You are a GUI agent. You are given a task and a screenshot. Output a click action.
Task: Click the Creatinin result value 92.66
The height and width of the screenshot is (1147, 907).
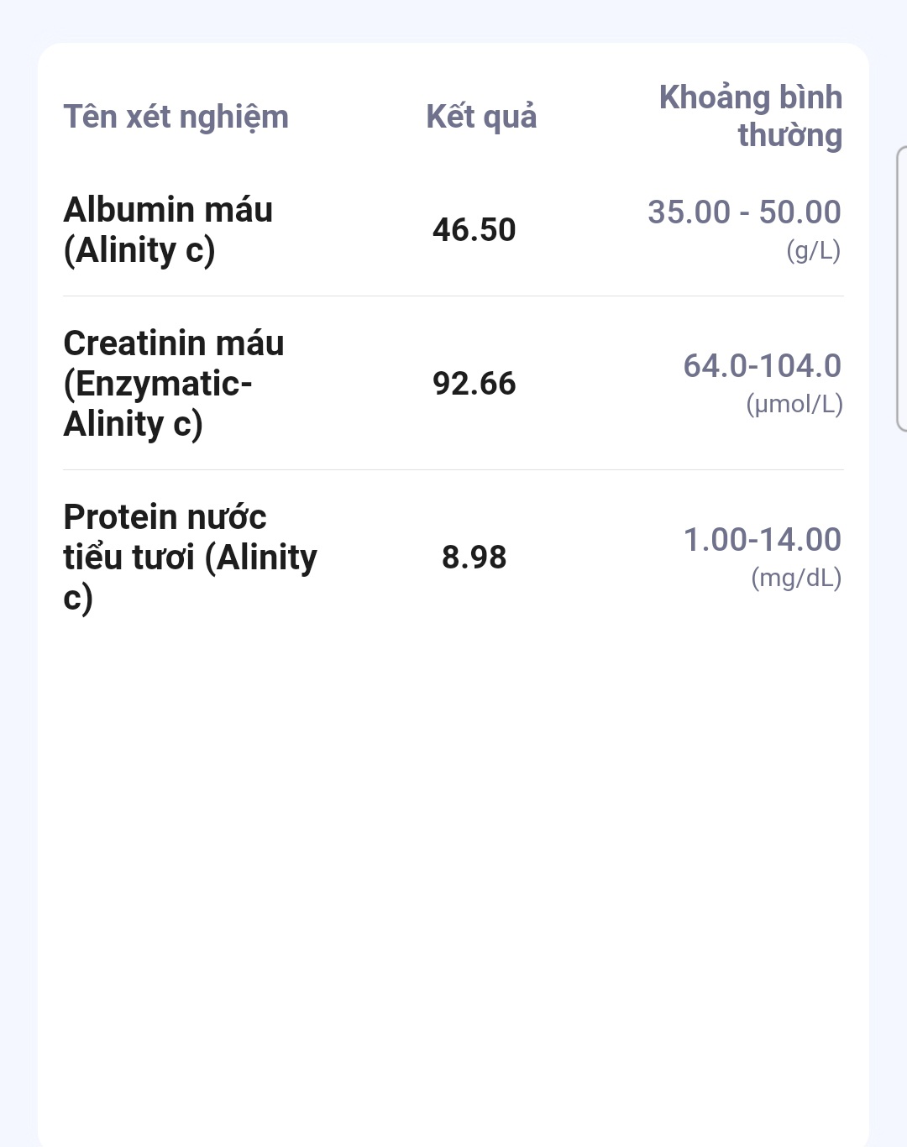click(x=474, y=384)
